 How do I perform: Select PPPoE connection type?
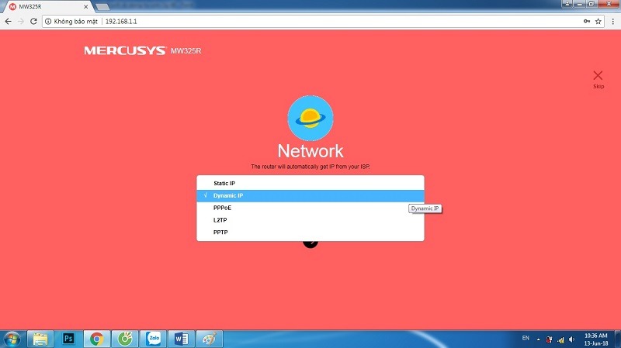[310, 208]
